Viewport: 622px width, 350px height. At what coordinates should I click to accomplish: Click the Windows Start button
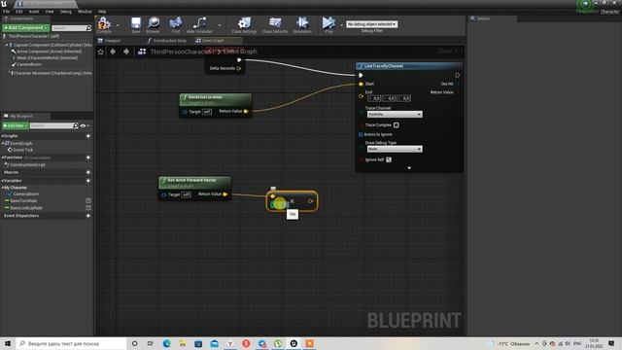(8, 343)
